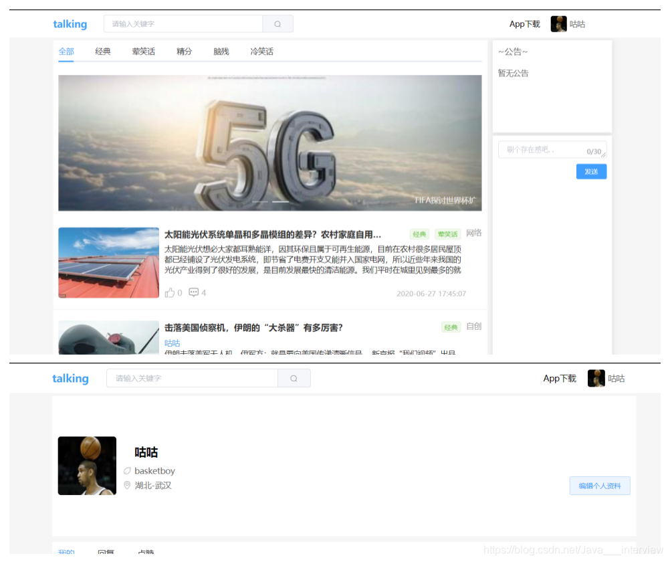Screen dimensions: 670x562
Task: Open comments via the comment bubble icon showing 4
Action: click(193, 292)
